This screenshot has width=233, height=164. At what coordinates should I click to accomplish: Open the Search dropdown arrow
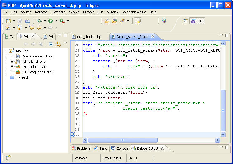(128, 21)
